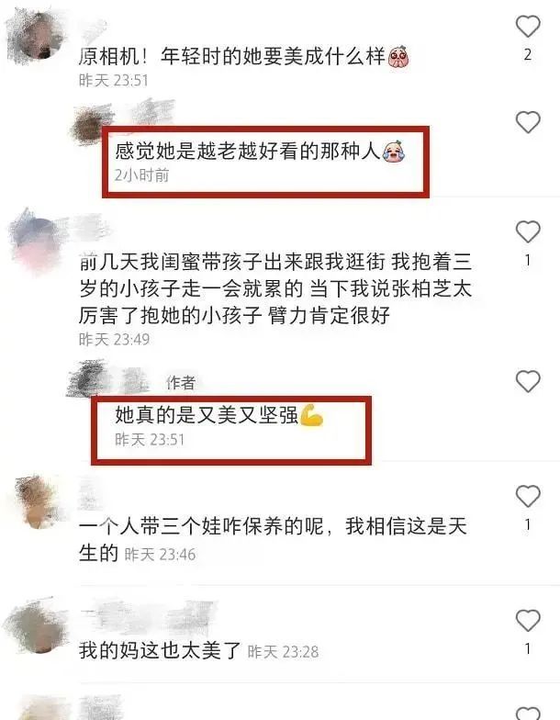The image size is (560, 720).
Task: Open the avatar of the 原相机 commenter
Action: tap(37, 38)
